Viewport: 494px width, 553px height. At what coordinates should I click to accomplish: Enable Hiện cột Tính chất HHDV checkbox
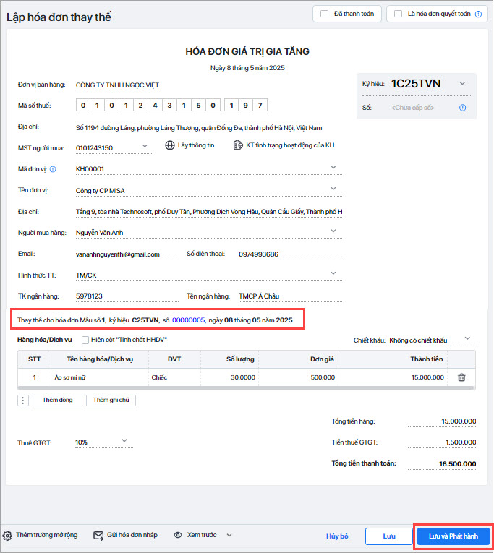(85, 340)
